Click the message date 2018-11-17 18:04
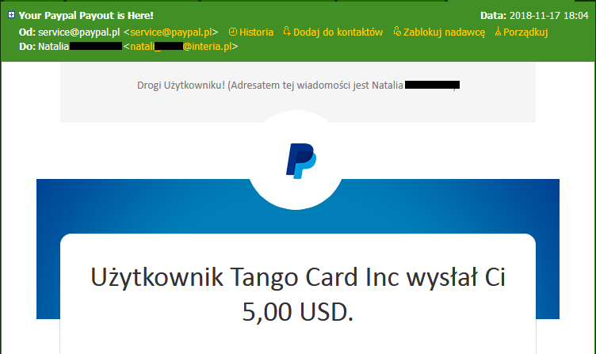 [x=549, y=16]
